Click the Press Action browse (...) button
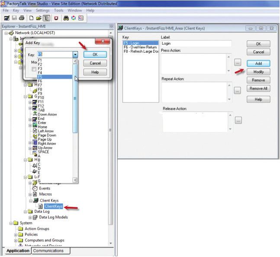280x257 pixels. (238, 62)
